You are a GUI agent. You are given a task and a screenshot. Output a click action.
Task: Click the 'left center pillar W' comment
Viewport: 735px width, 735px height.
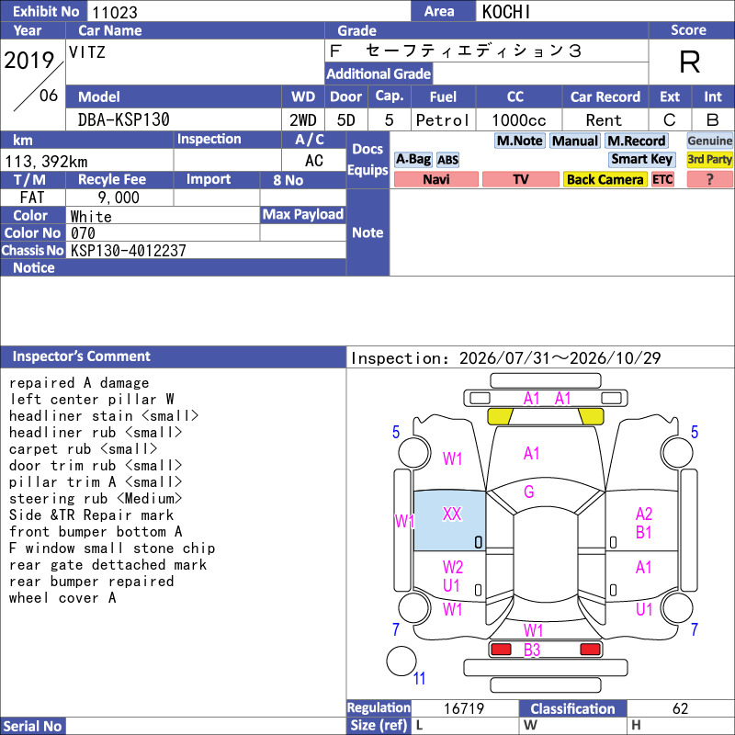[x=91, y=400]
